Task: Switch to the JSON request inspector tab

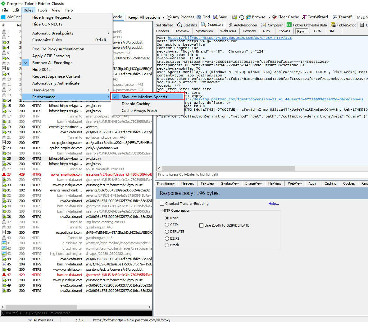Action: [317, 31]
